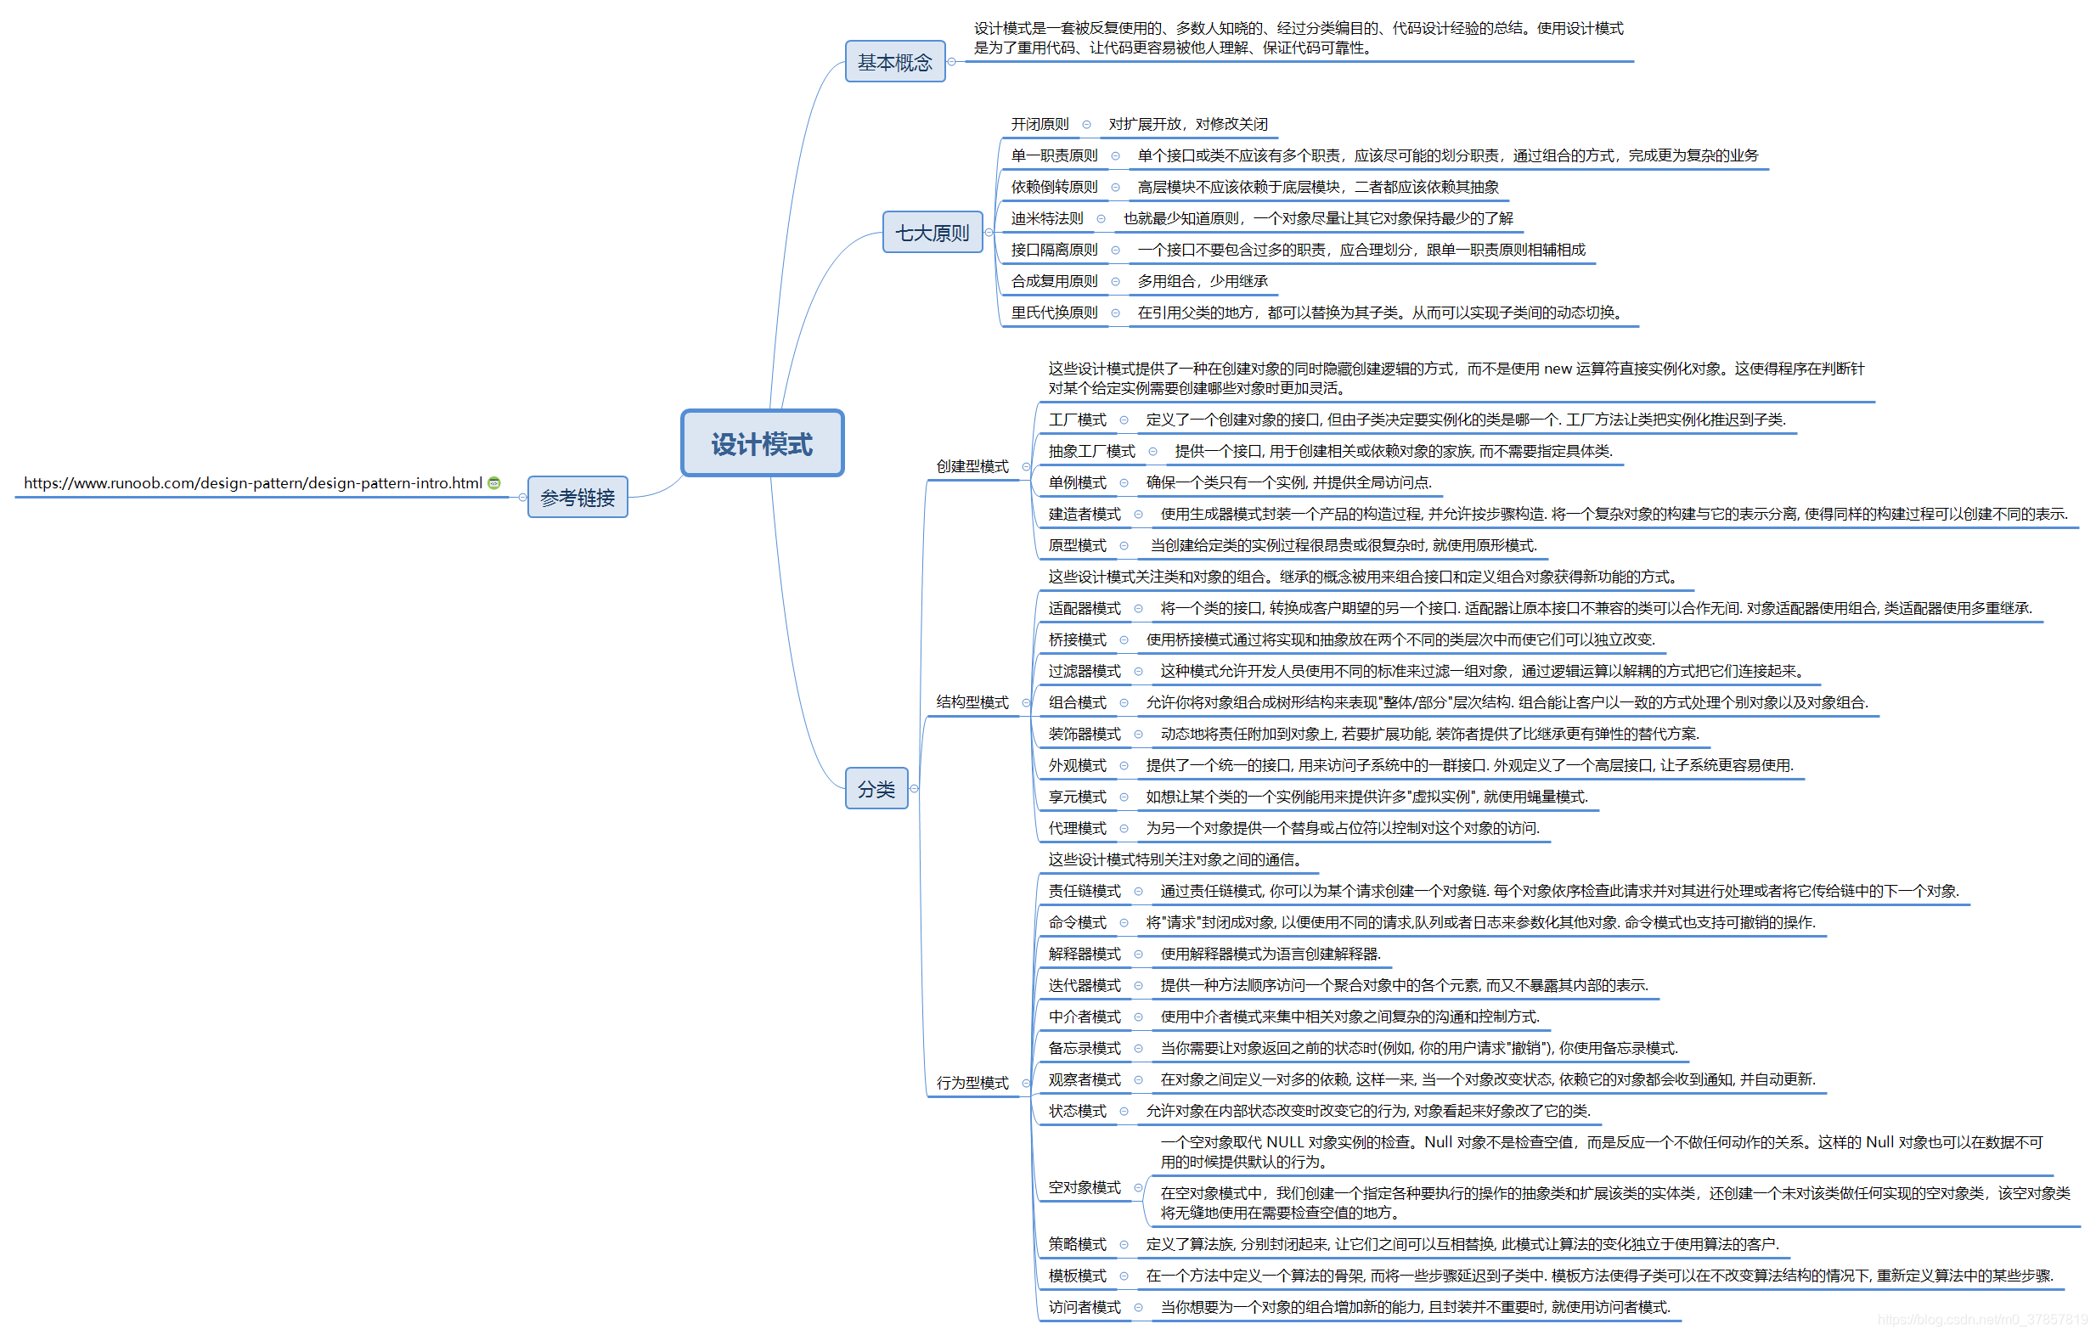This screenshot has width=2096, height=1335.
Task: Collapse the 基本概念 node expander
Action: [951, 62]
